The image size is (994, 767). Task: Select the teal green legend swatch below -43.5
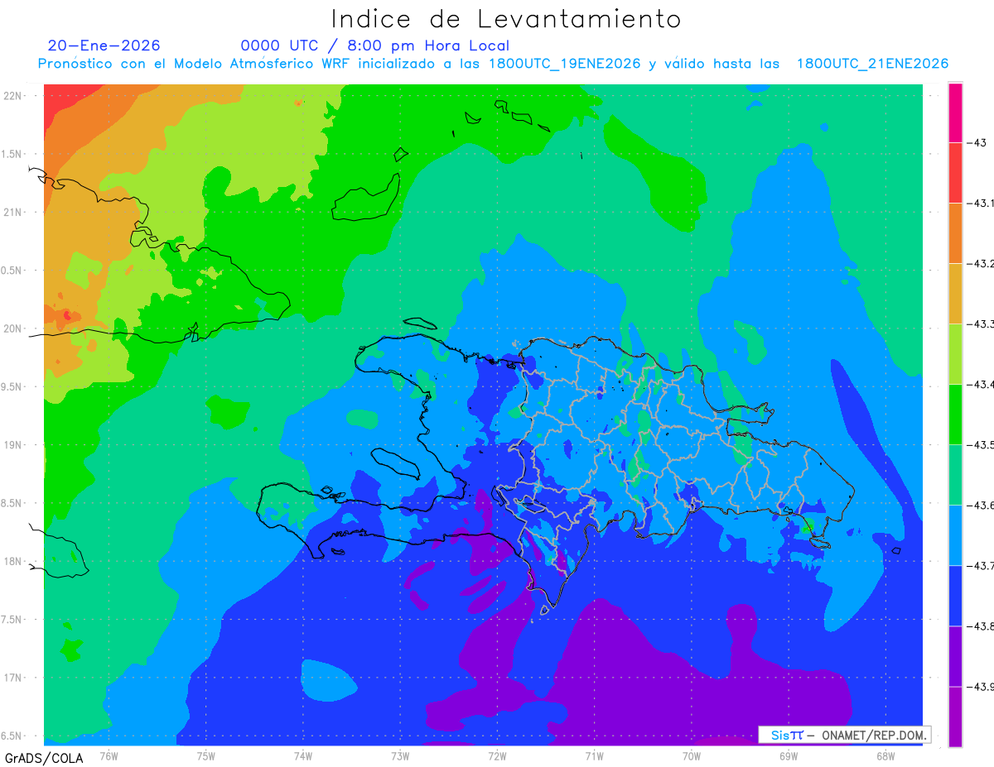(955, 474)
